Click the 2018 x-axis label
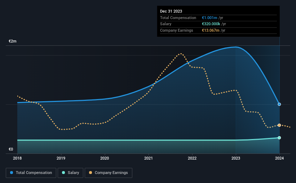 coord(17,158)
